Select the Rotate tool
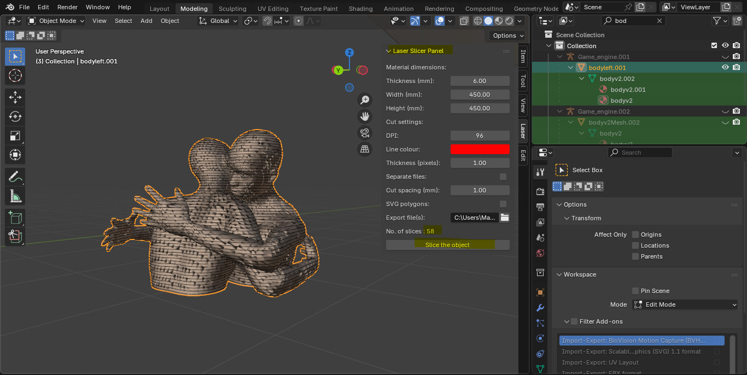 point(15,116)
